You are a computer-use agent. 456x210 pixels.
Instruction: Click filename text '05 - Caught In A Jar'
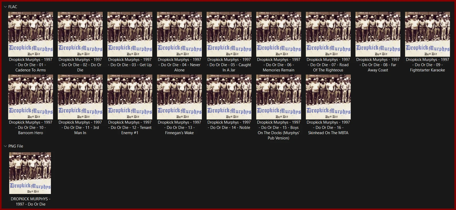point(229,65)
